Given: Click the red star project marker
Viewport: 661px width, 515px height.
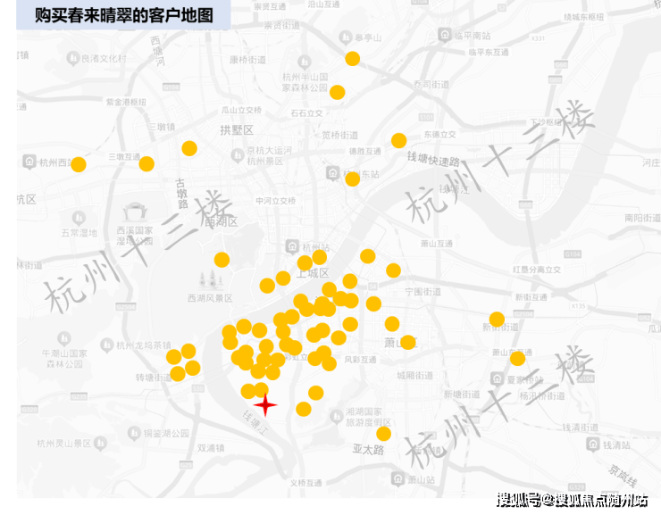Looking at the screenshot, I should [265, 405].
